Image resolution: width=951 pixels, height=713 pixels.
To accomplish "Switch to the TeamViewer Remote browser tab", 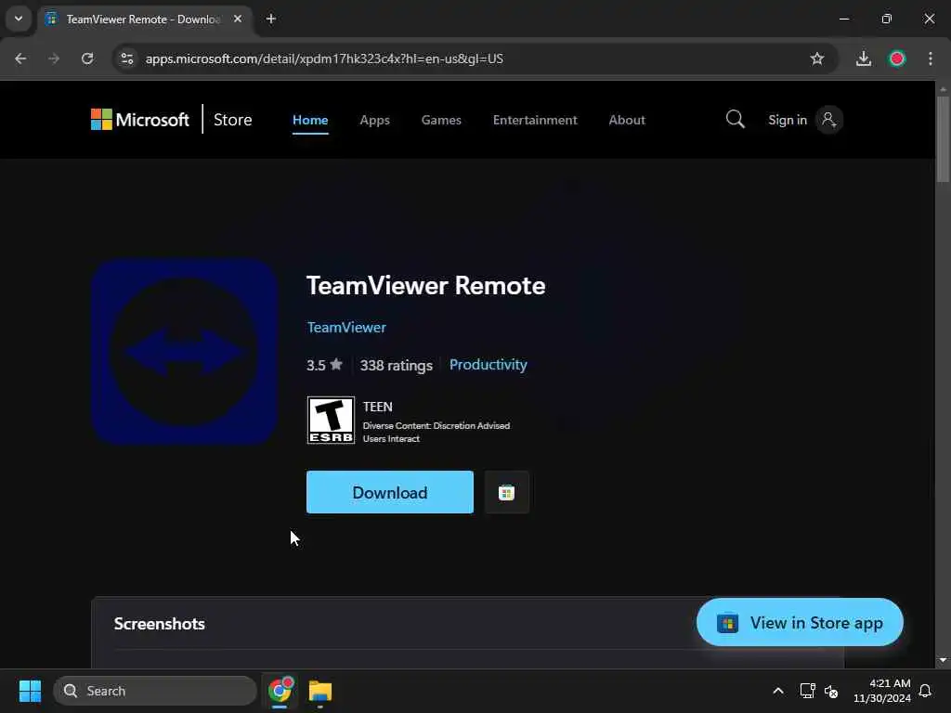I will 144,19.
